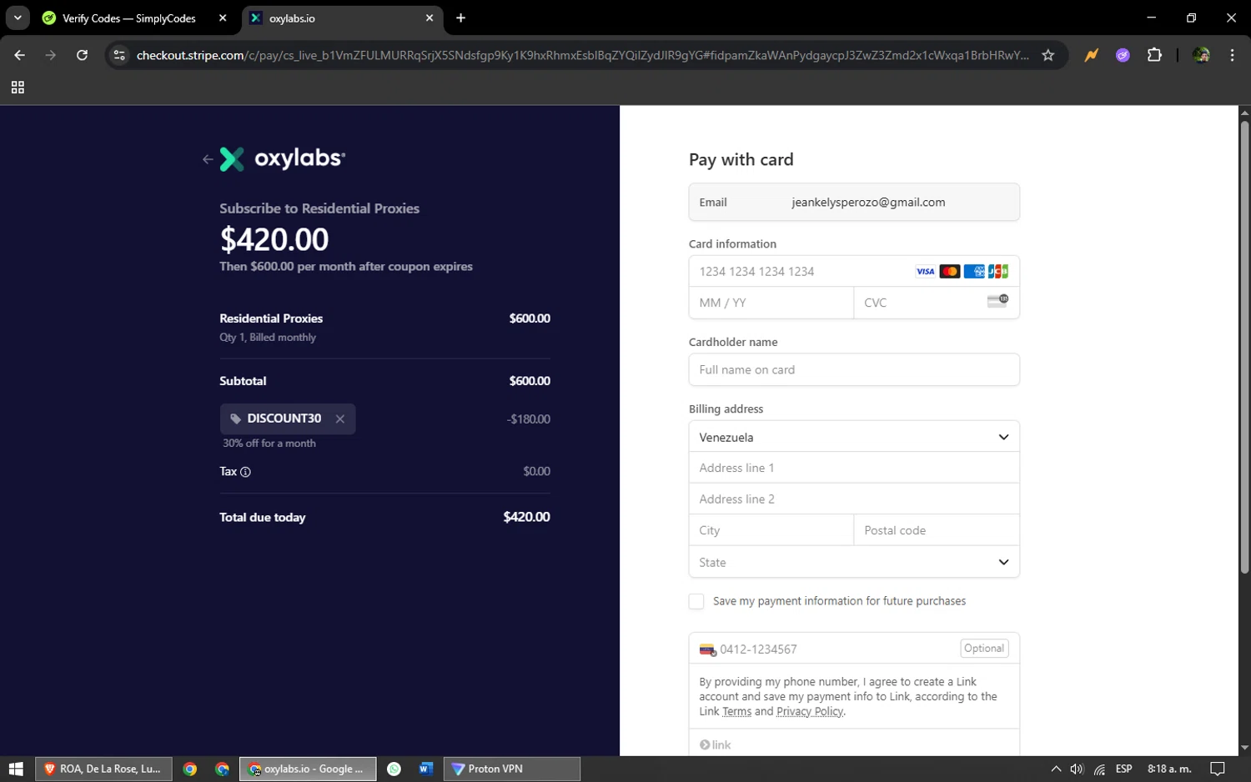
Task: Click the Postal code field
Action: (x=937, y=530)
